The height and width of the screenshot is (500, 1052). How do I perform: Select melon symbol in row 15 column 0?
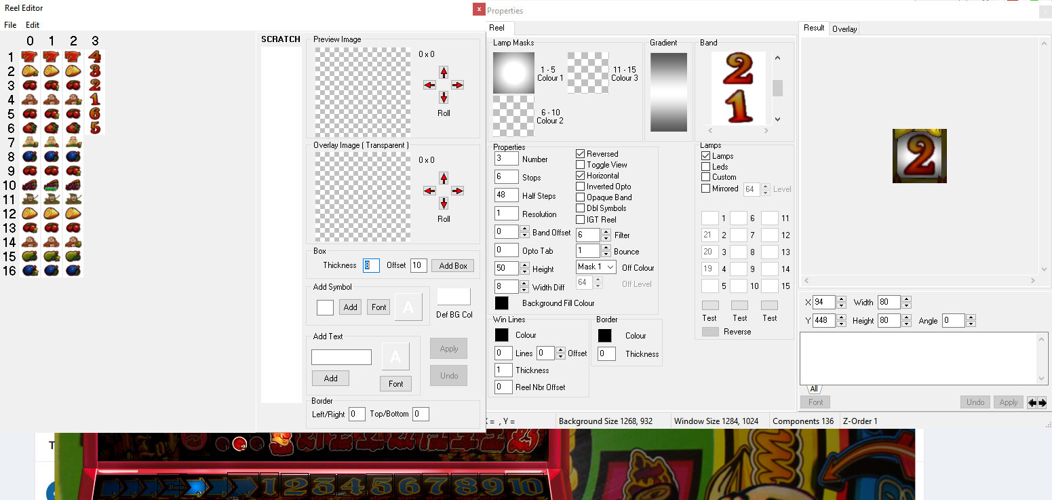coord(30,256)
